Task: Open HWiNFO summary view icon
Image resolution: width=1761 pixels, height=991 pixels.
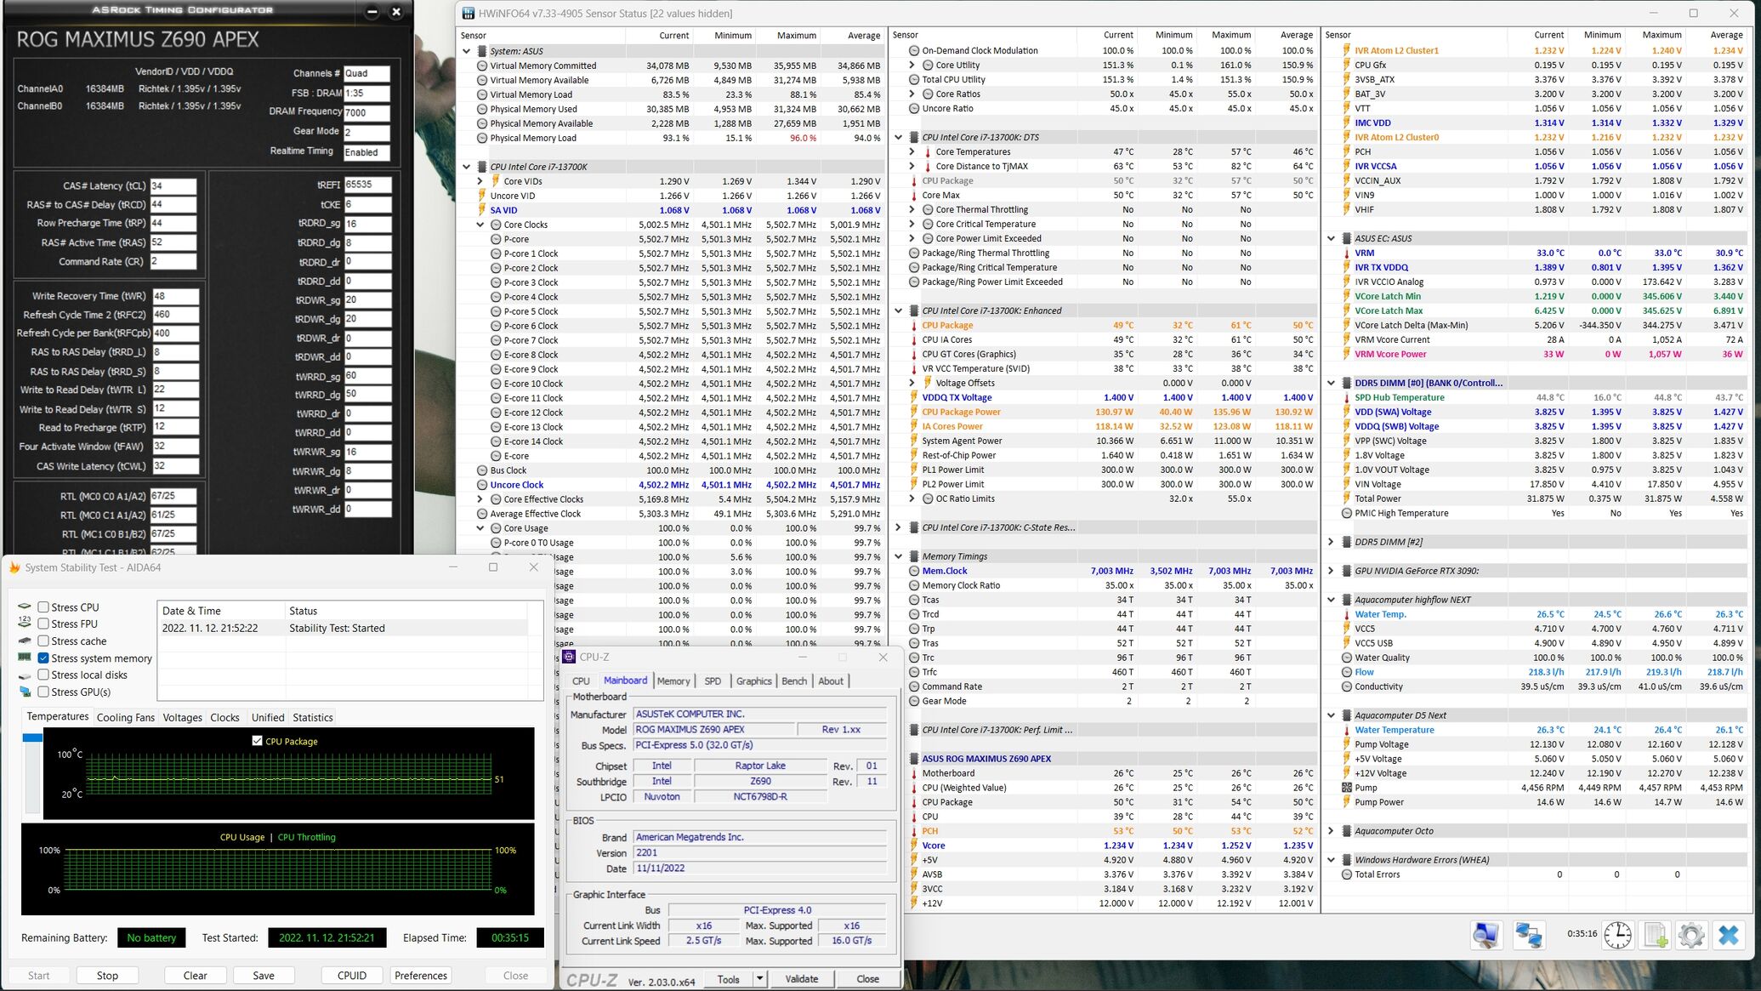Action: (1485, 935)
